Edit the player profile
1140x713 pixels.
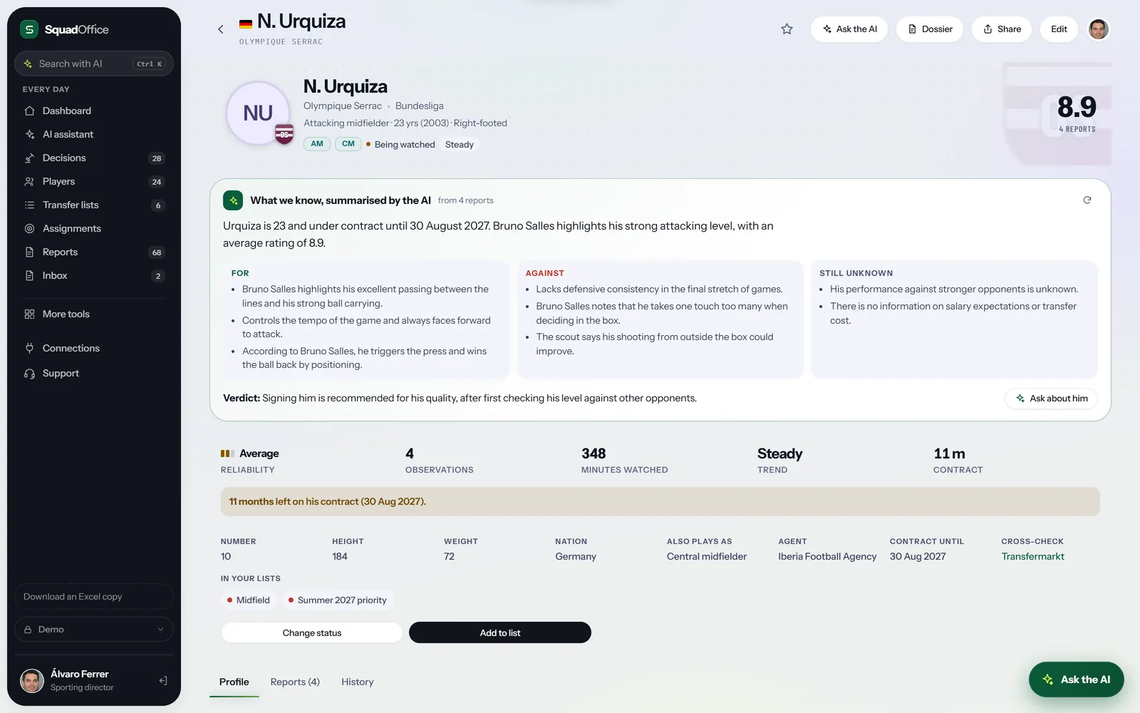tap(1059, 29)
